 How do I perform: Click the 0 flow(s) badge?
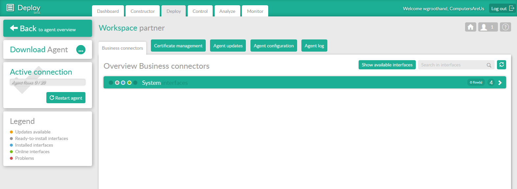(476, 83)
